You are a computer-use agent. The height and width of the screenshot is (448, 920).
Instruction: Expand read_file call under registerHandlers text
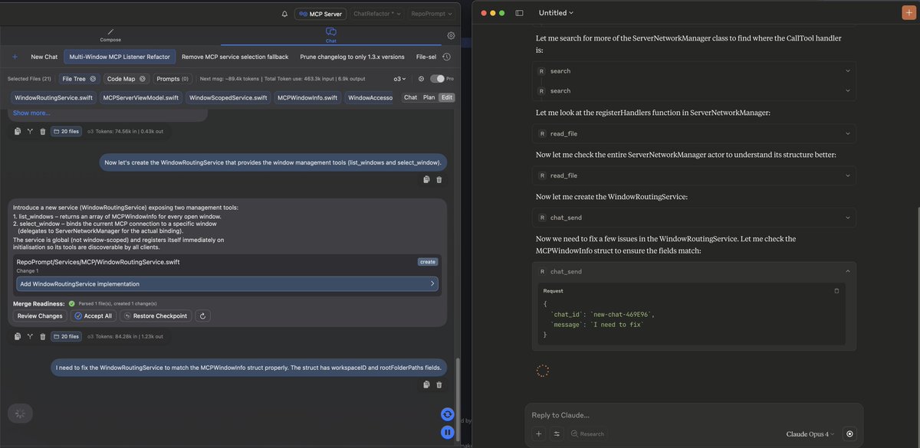(x=694, y=133)
